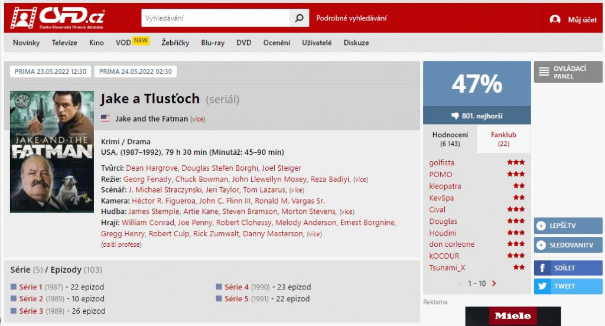Image resolution: width=605 pixels, height=326 pixels.
Task: Expand more titles with (více) by original name
Action: 197,119
